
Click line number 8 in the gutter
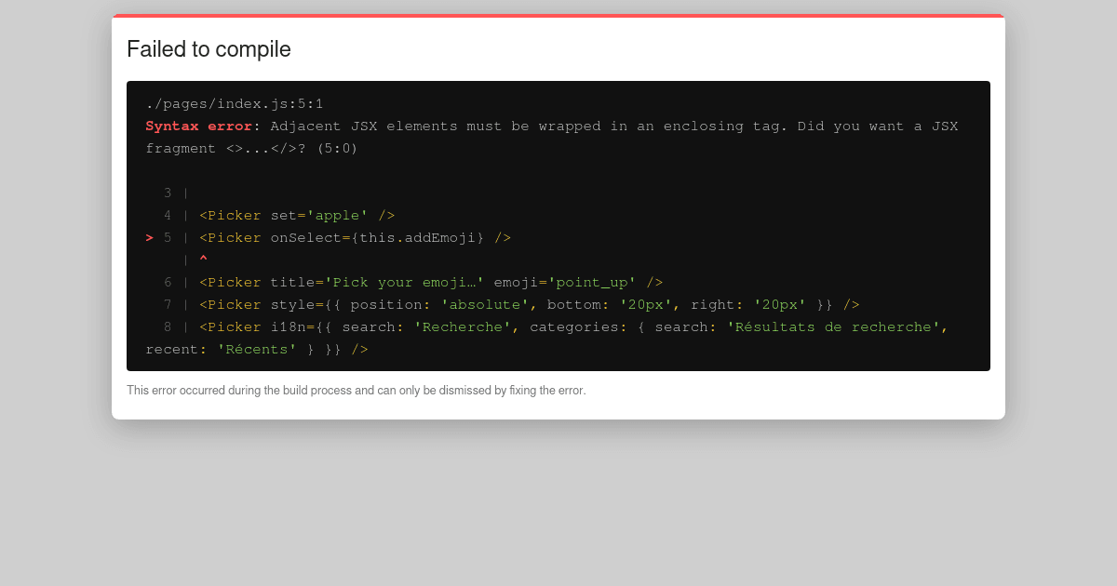168,327
